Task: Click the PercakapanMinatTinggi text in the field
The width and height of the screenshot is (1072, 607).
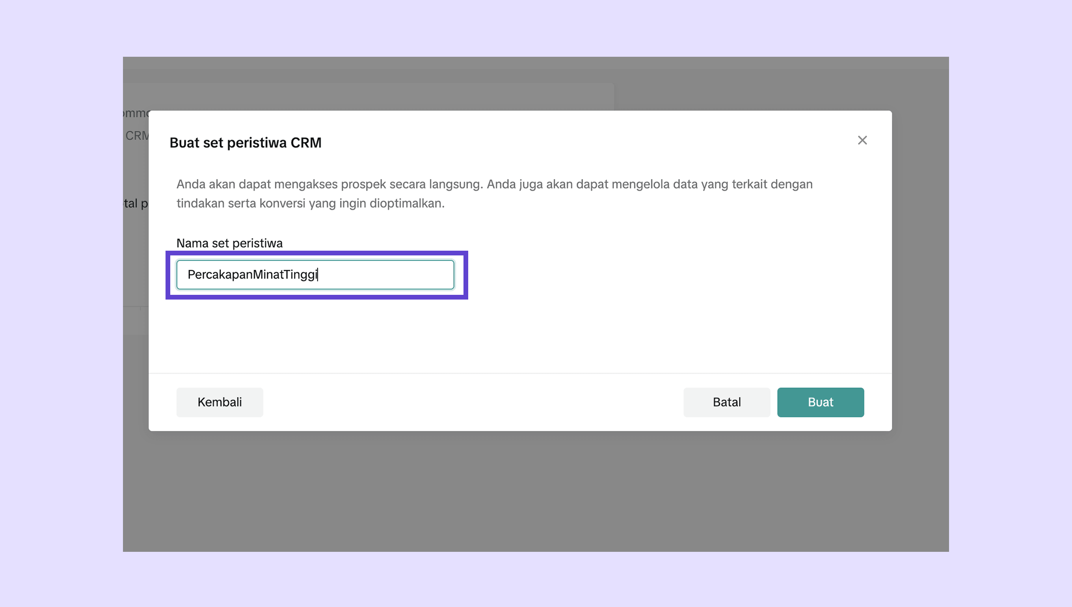Action: tap(252, 275)
